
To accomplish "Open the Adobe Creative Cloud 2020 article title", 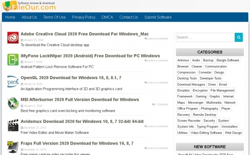I will [85, 34].
